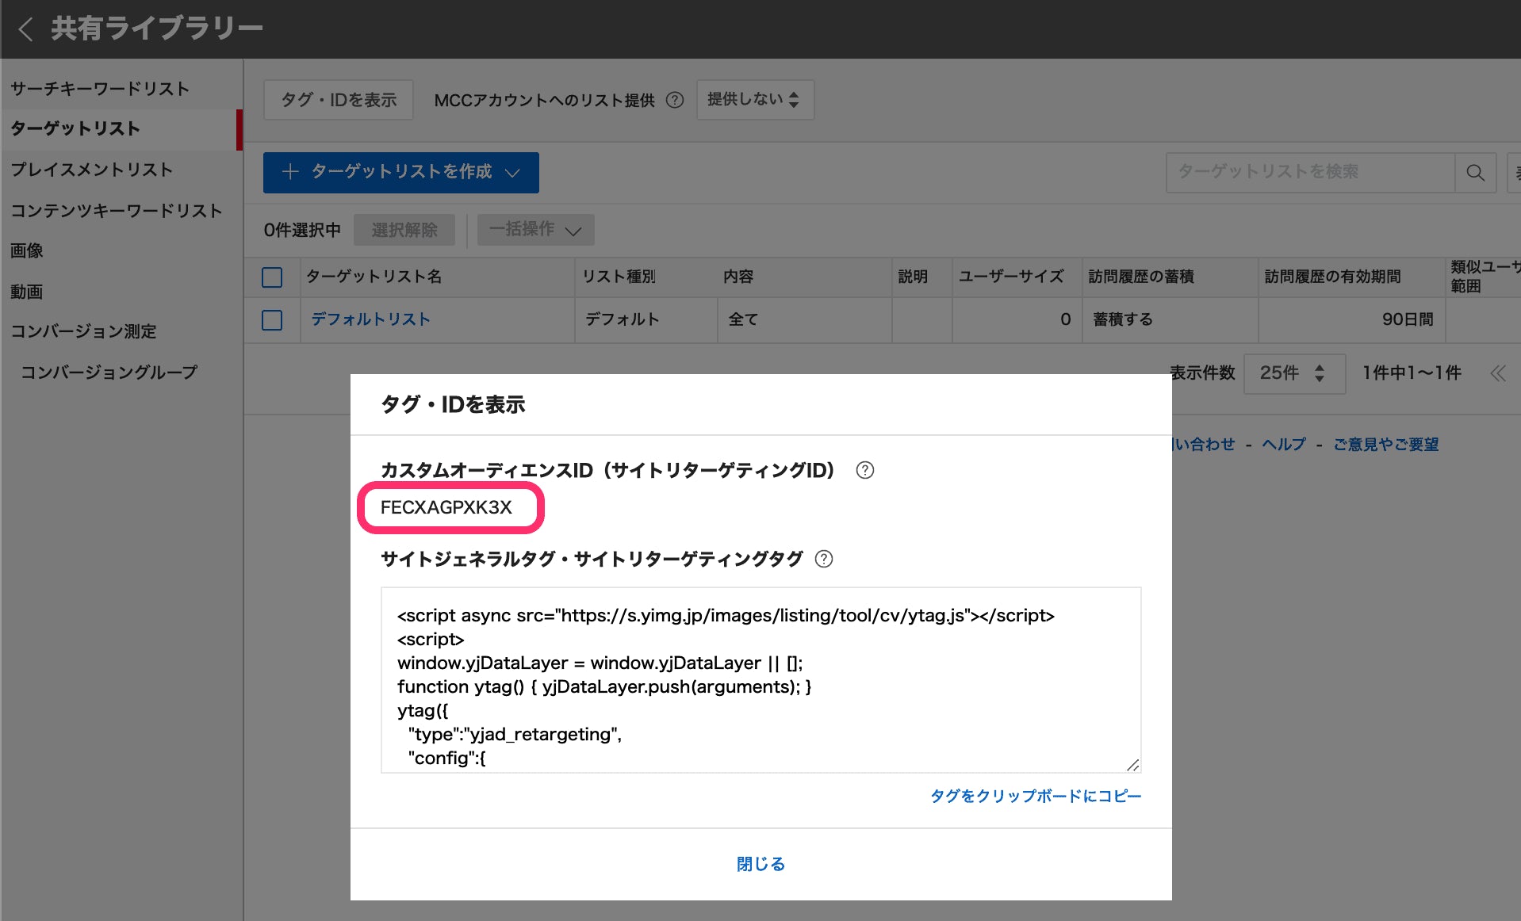Click the 訪問履歴の有効期間 column header

click(1332, 277)
